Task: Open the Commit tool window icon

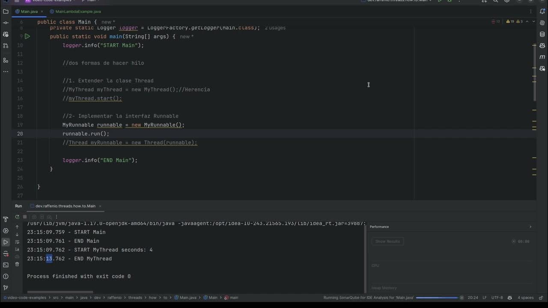Action: (x=6, y=23)
